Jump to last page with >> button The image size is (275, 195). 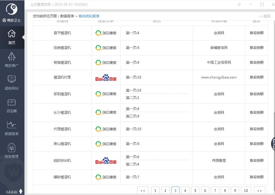pos(259,190)
